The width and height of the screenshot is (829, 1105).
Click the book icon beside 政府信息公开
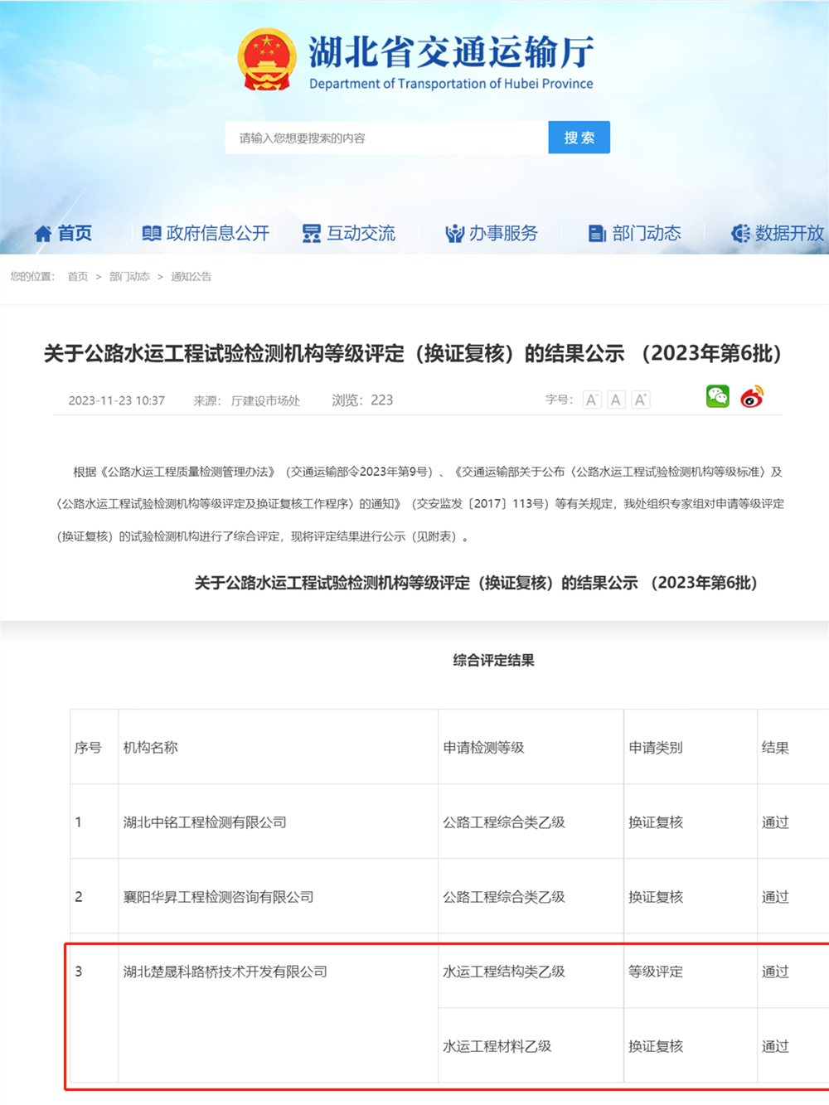[152, 234]
